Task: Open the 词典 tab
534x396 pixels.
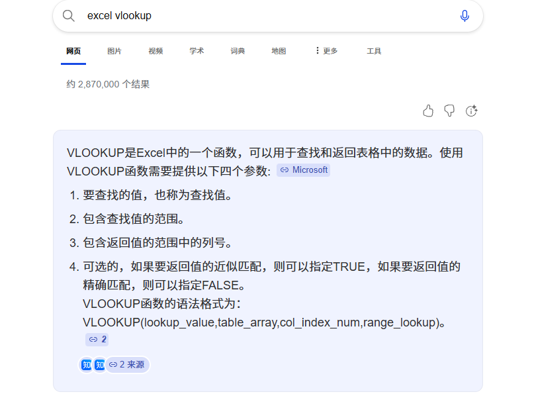Action: click(238, 50)
